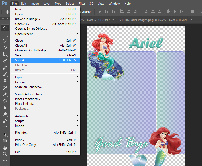Viewport: 202px width, 166px height.
Task: Select the Clone Stamp tool
Action: click(5, 81)
